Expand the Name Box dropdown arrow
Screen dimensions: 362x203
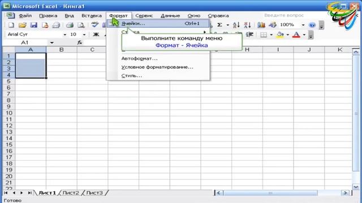[51, 43]
